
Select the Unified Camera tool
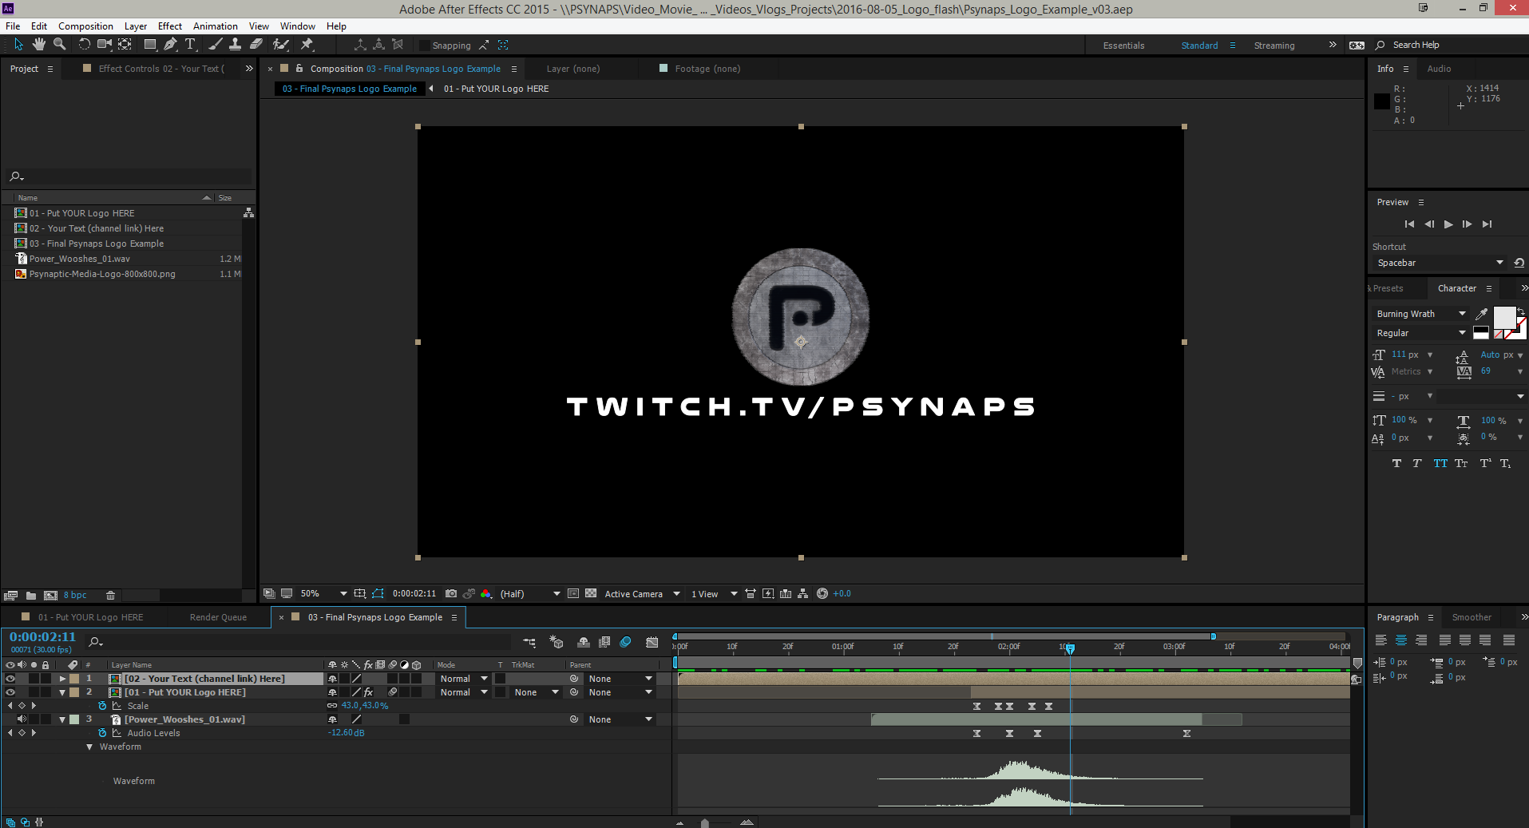[105, 45]
